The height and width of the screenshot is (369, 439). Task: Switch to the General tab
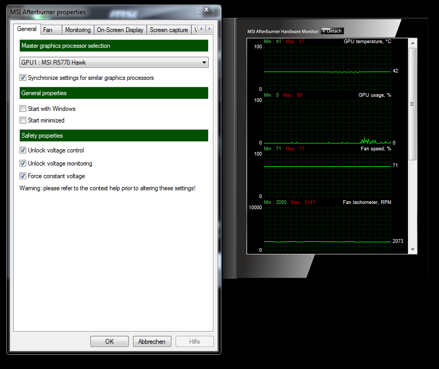(x=27, y=29)
